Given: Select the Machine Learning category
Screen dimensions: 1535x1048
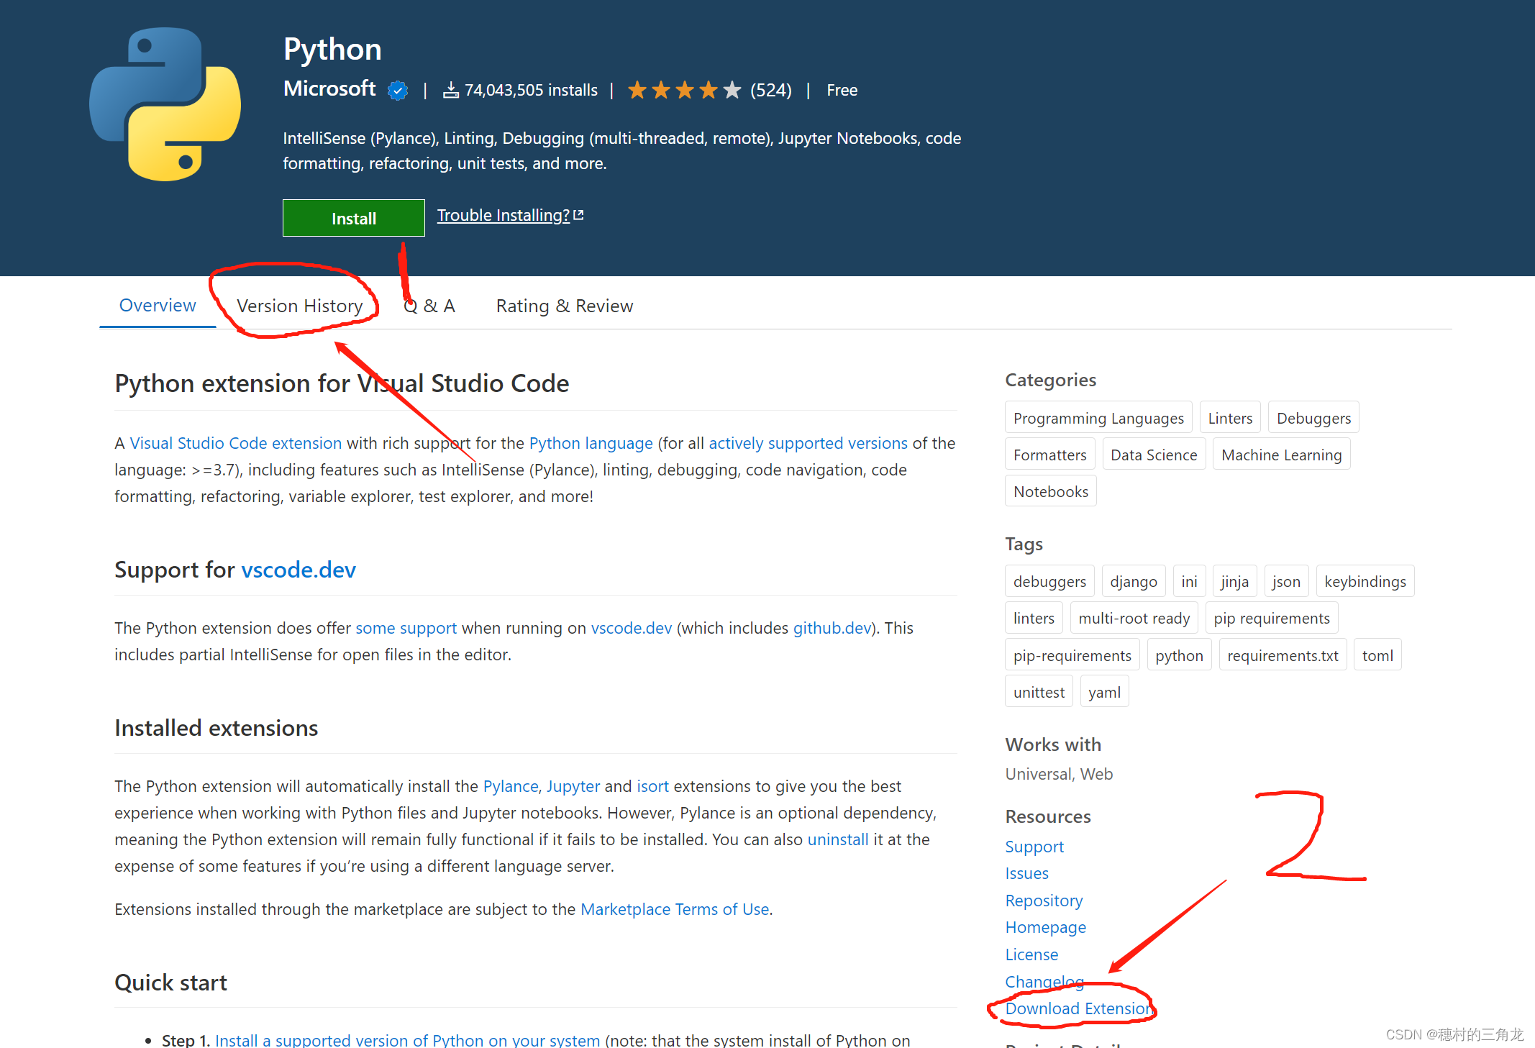Looking at the screenshot, I should click(x=1282, y=455).
